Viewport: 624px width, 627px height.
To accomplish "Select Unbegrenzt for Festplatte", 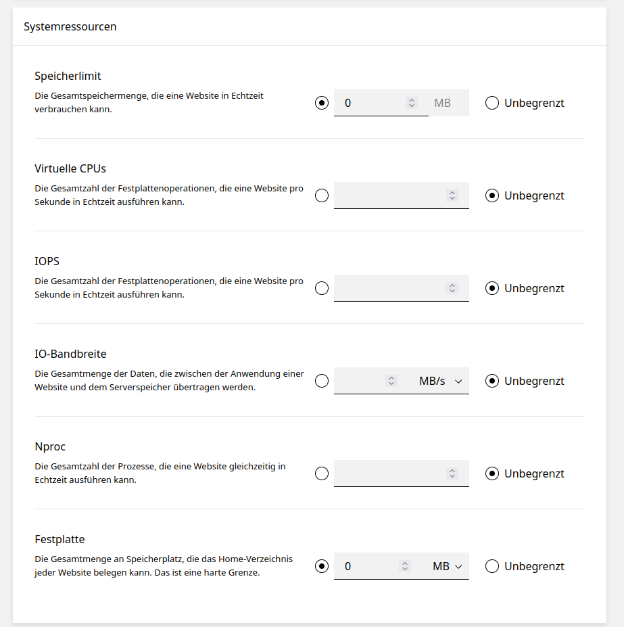I will coord(491,566).
